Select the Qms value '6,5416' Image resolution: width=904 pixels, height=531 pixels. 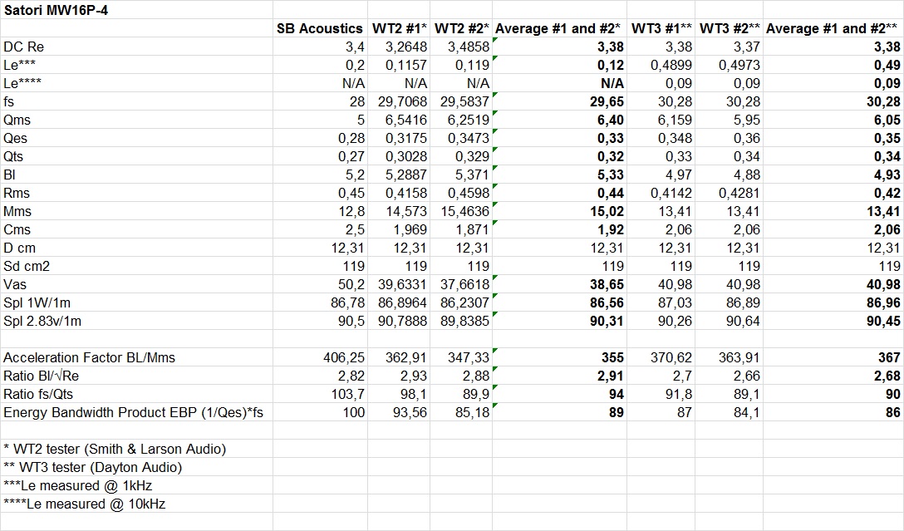tap(406, 120)
